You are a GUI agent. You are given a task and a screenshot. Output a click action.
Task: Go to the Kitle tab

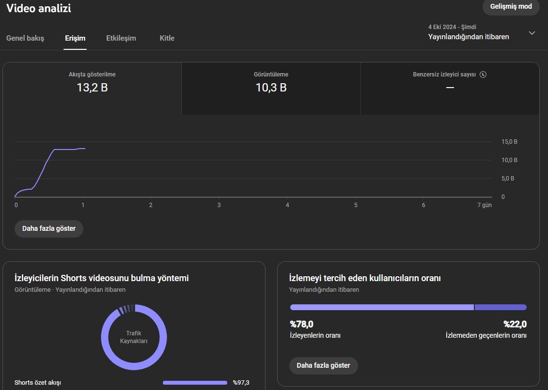point(167,38)
